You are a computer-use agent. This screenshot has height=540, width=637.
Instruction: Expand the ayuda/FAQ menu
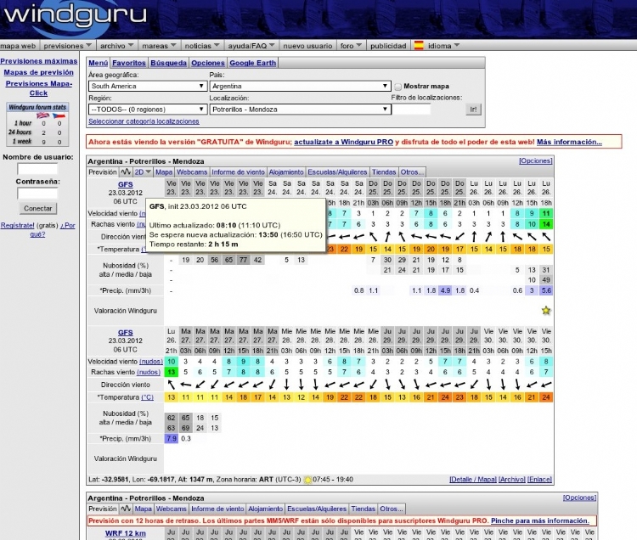pos(251,46)
